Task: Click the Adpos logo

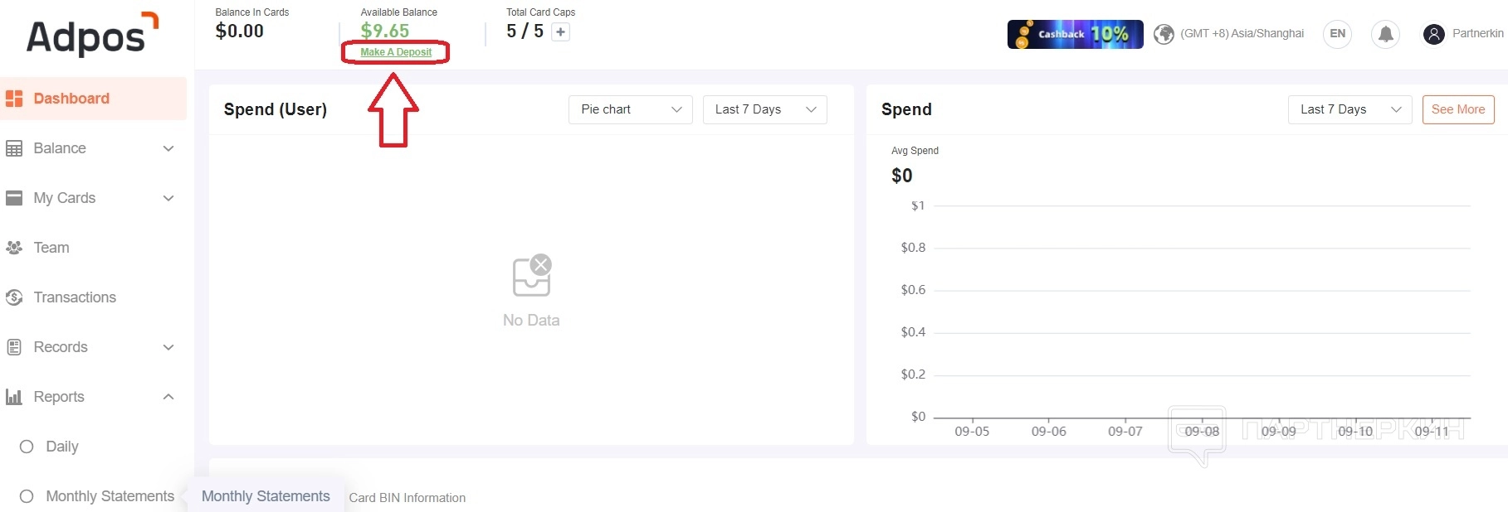Action: [x=91, y=36]
